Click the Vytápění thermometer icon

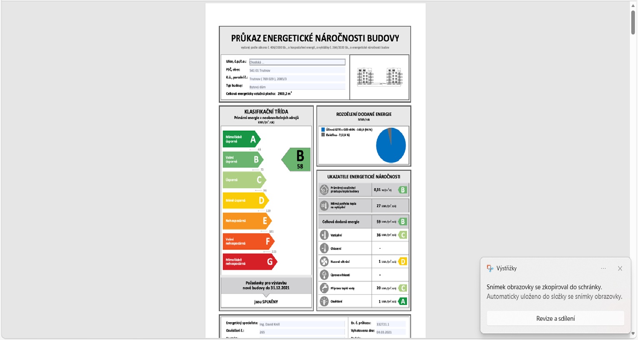324,235
